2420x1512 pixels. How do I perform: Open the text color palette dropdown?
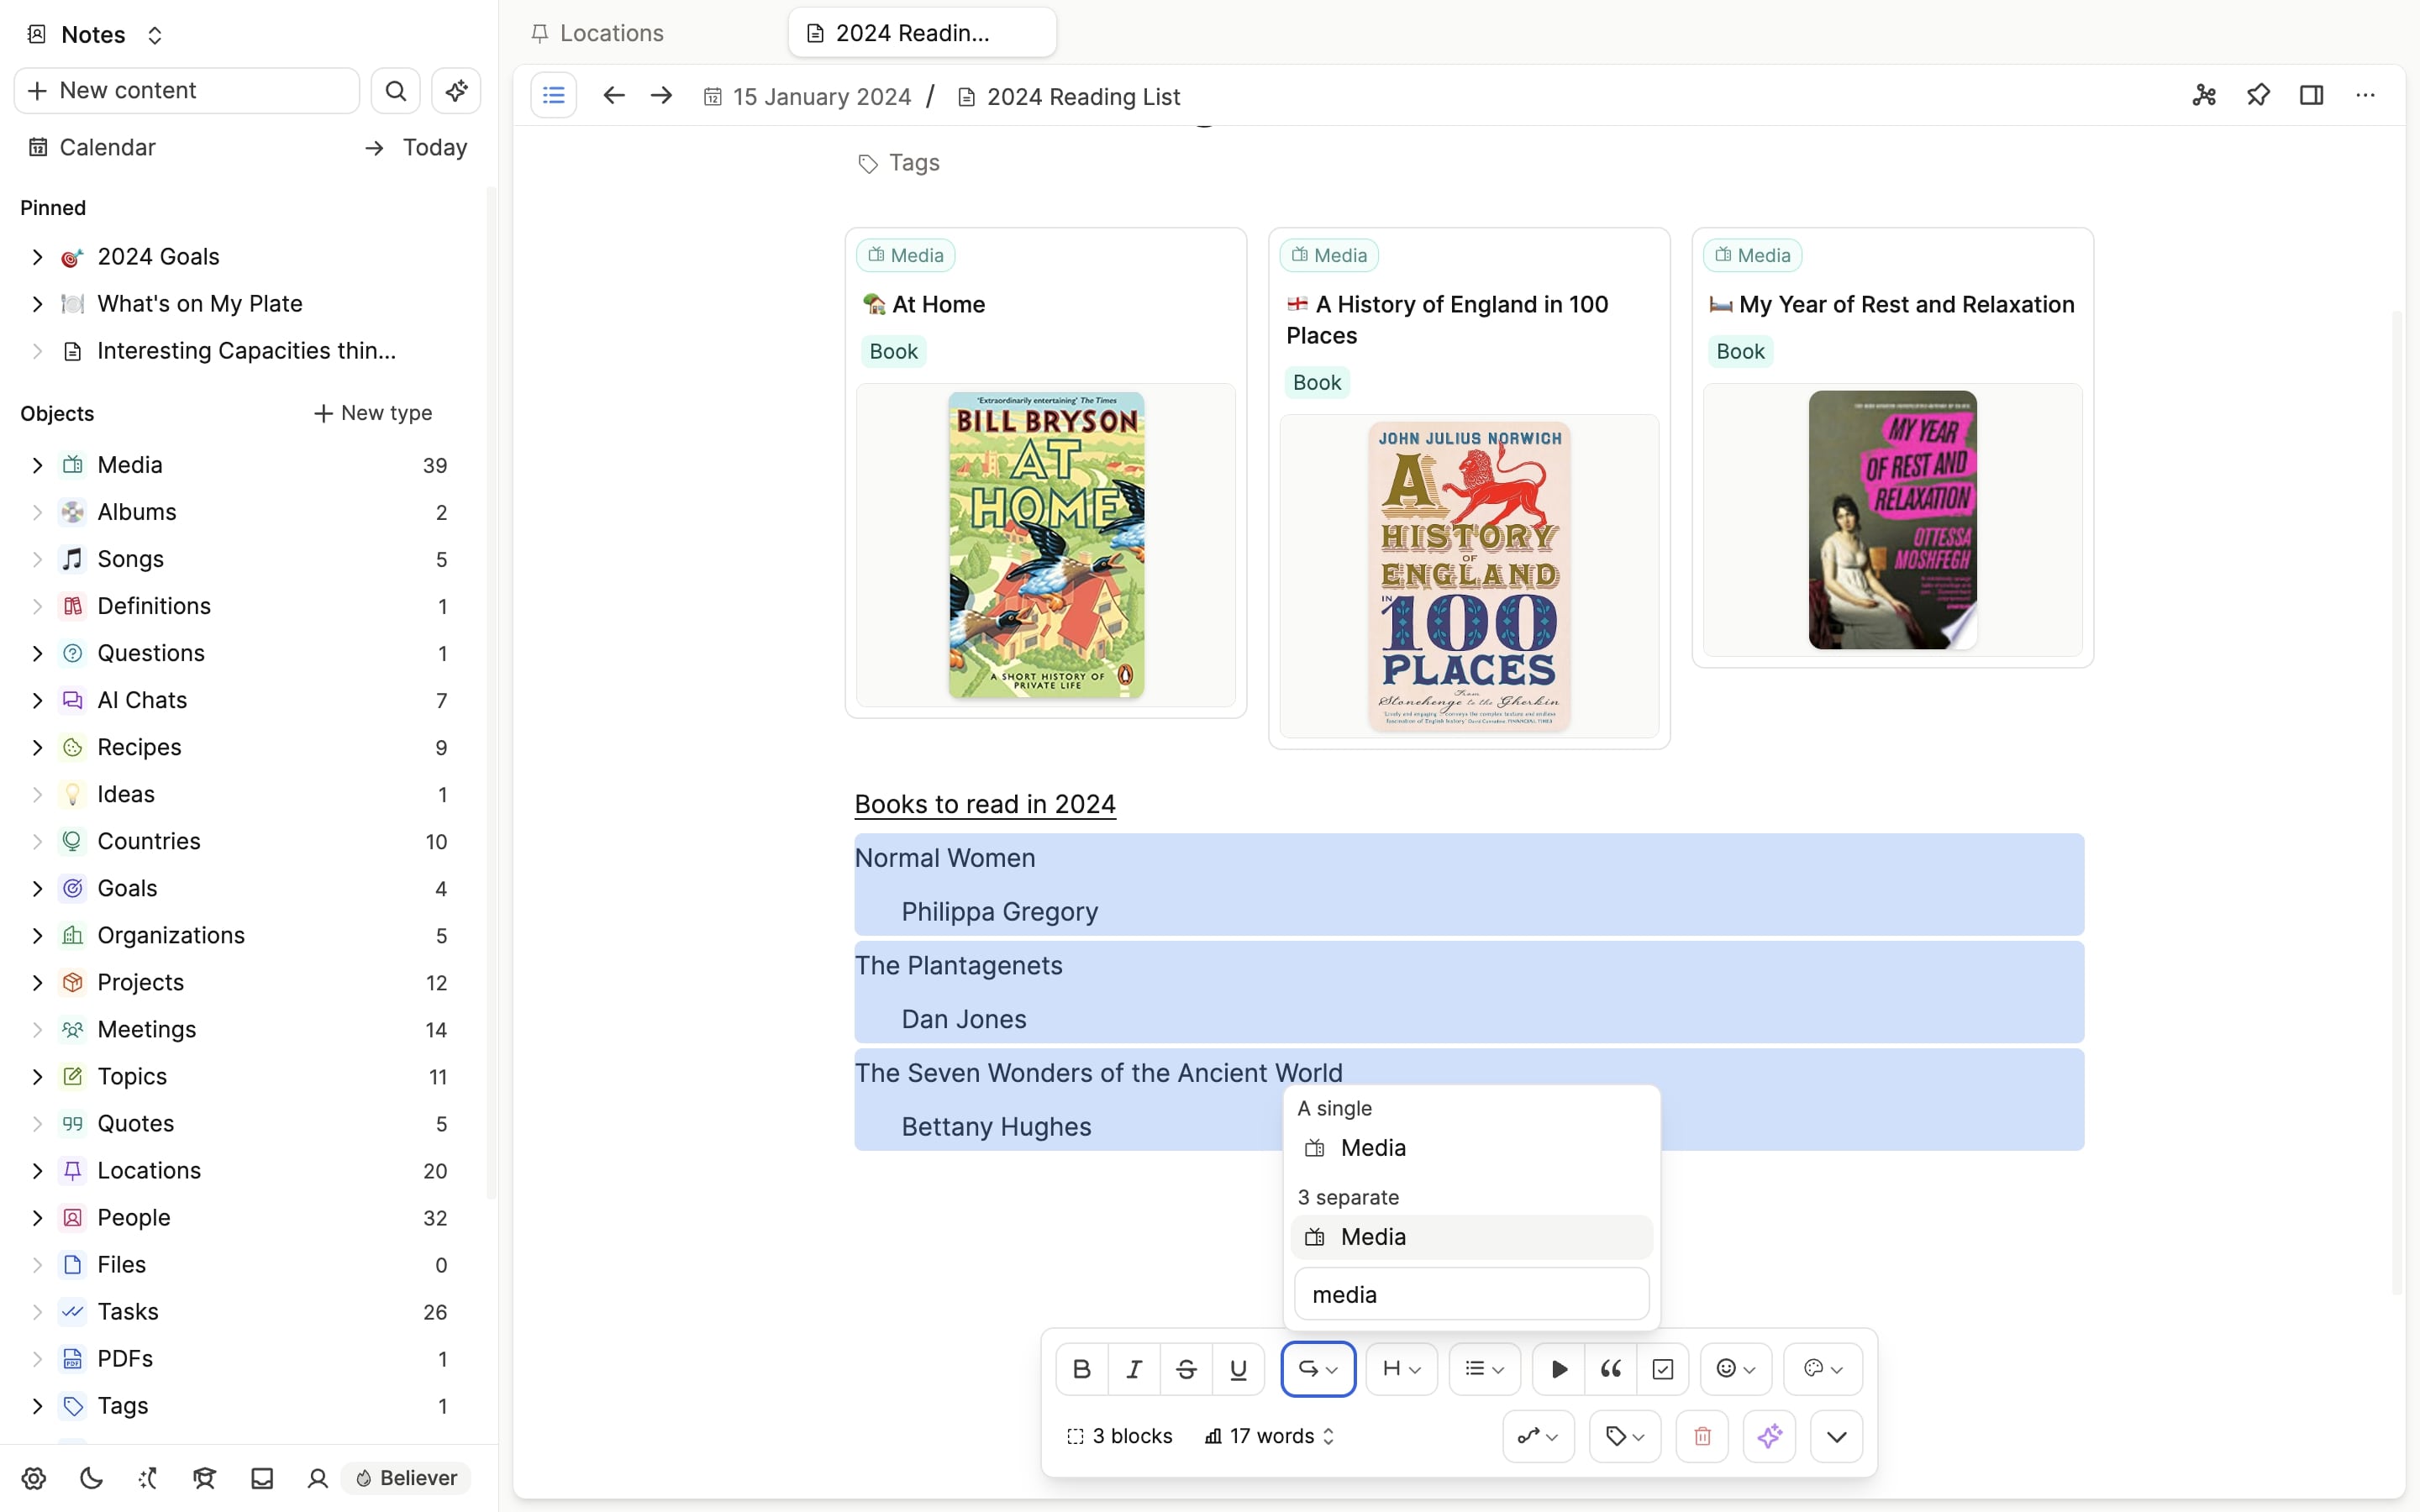click(x=1822, y=1369)
